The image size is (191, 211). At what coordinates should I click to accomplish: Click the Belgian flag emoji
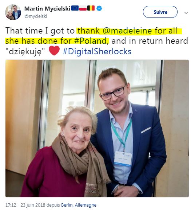tap(91, 8)
